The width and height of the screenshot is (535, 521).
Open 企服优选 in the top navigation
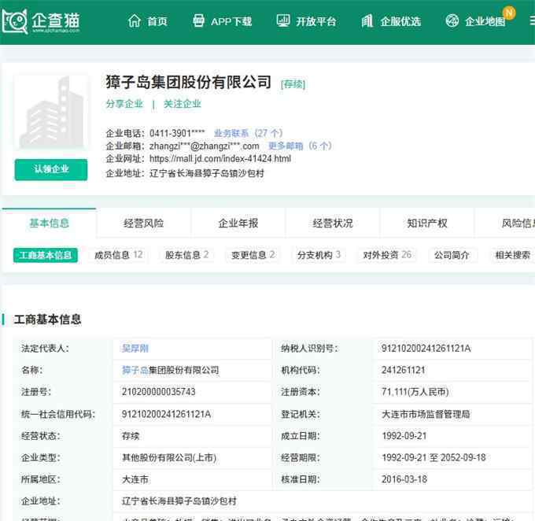(x=400, y=21)
